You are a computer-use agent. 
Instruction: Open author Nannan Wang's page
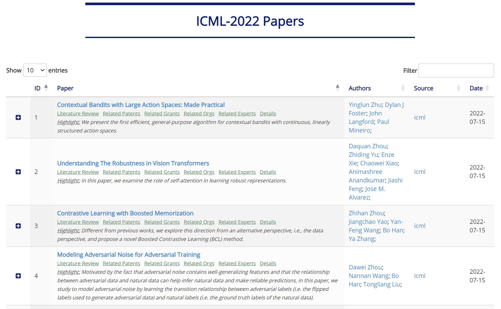368,276
